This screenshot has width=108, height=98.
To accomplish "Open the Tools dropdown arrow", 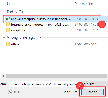I will click(76, 92).
